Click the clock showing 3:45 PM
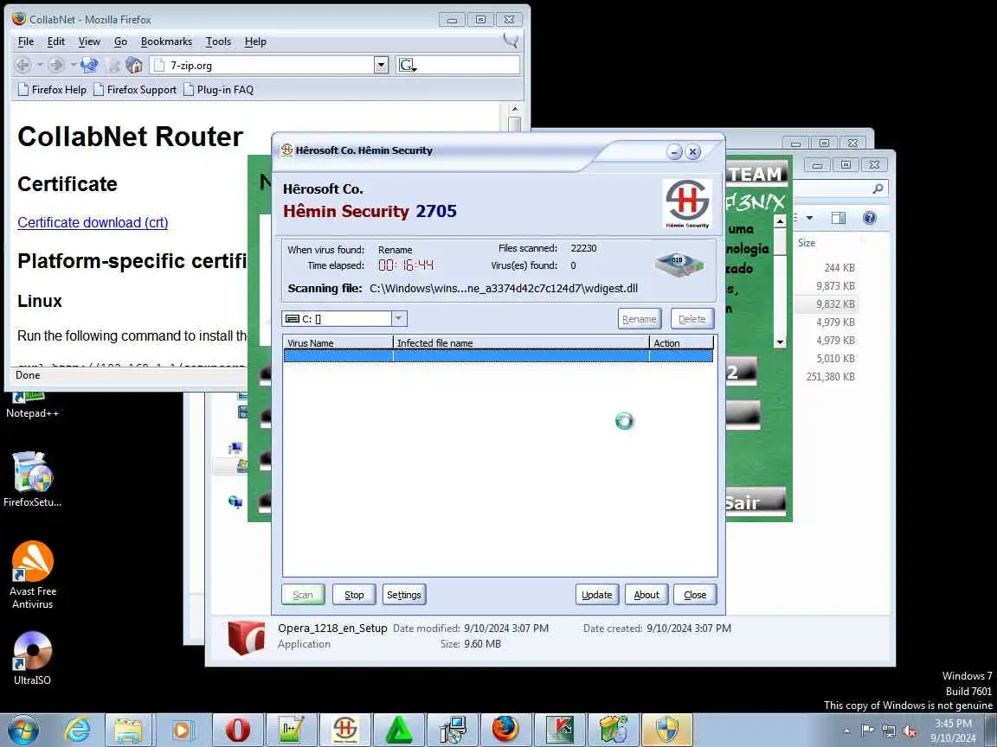This screenshot has width=997, height=747. [953, 724]
